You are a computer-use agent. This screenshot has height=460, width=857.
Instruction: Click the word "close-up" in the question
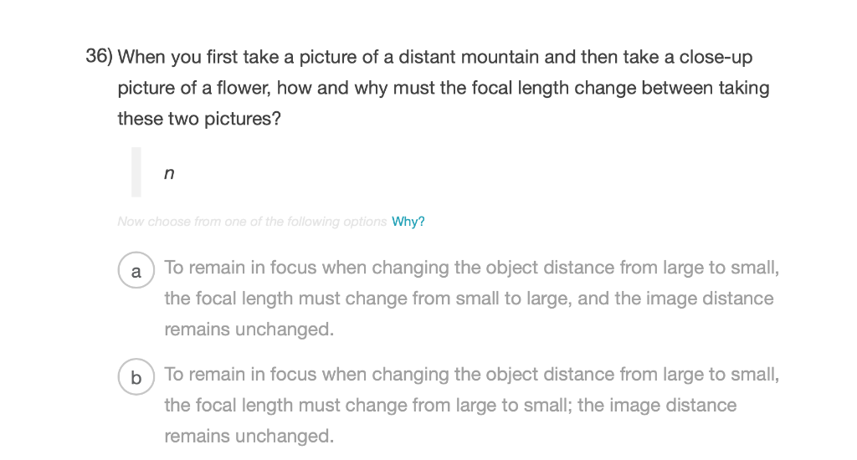[x=716, y=58]
